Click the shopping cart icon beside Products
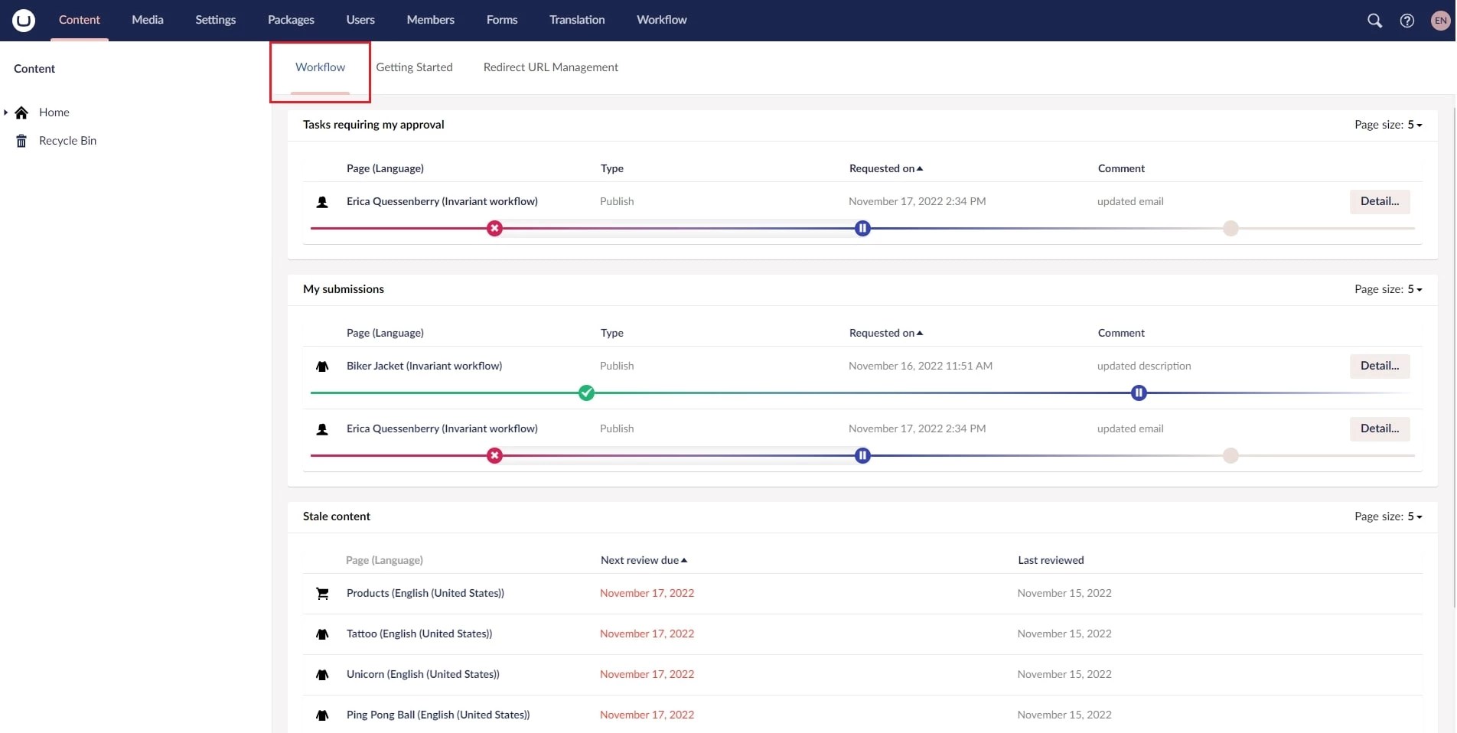 pyautogui.click(x=322, y=593)
